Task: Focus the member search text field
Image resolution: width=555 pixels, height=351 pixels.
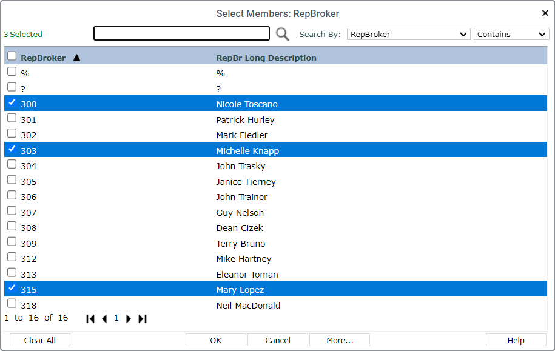Action: (x=181, y=33)
